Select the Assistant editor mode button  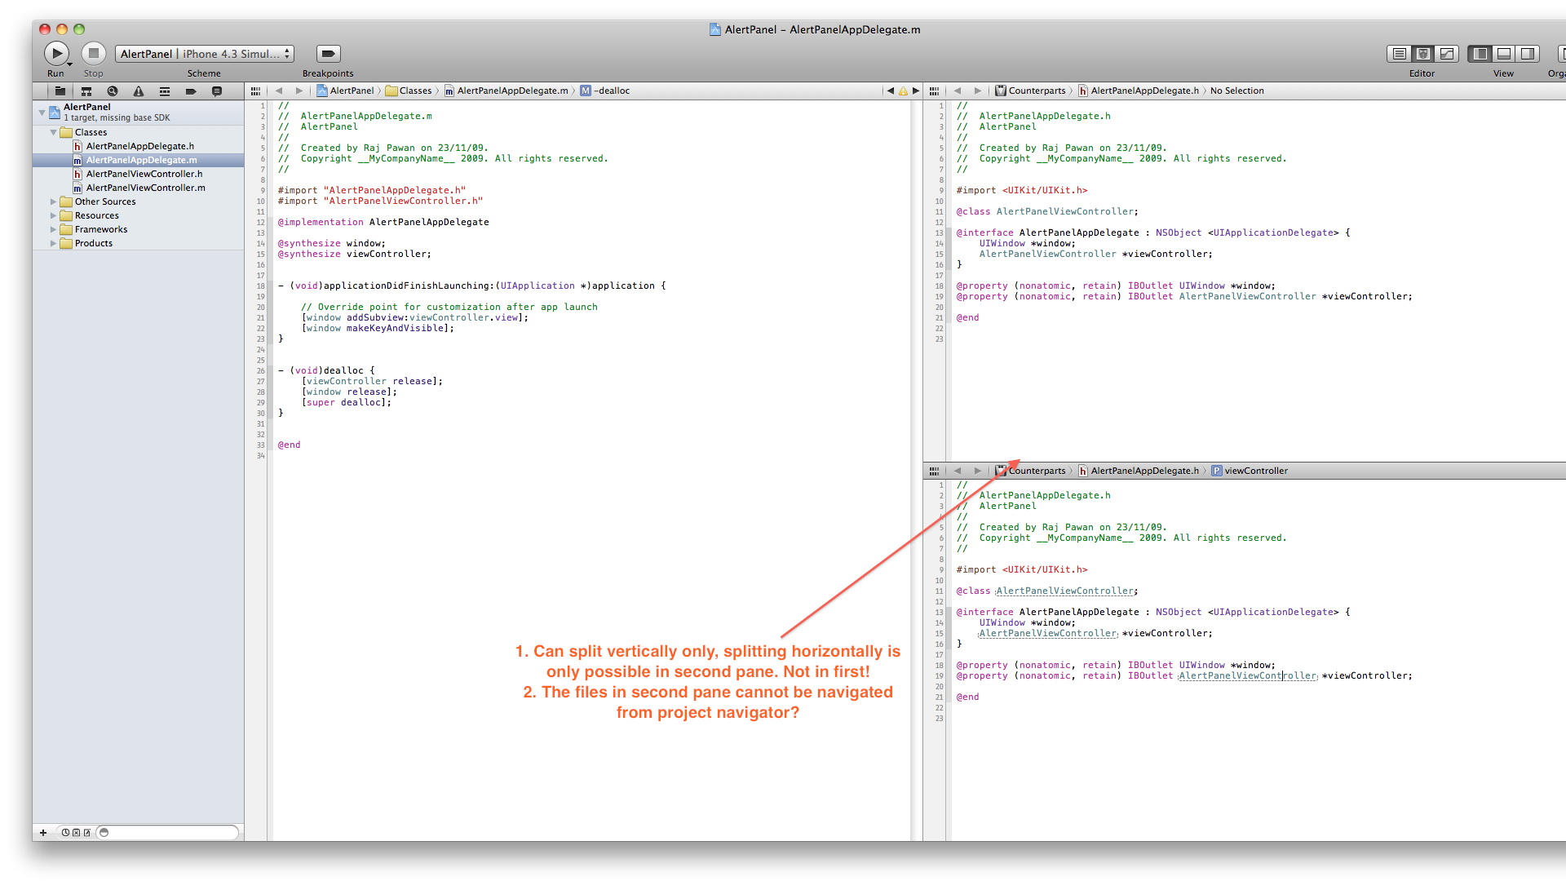[1423, 54]
